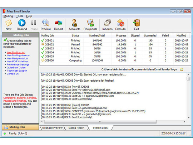
Task: Sort by the Progress column header
Action: [119, 36]
